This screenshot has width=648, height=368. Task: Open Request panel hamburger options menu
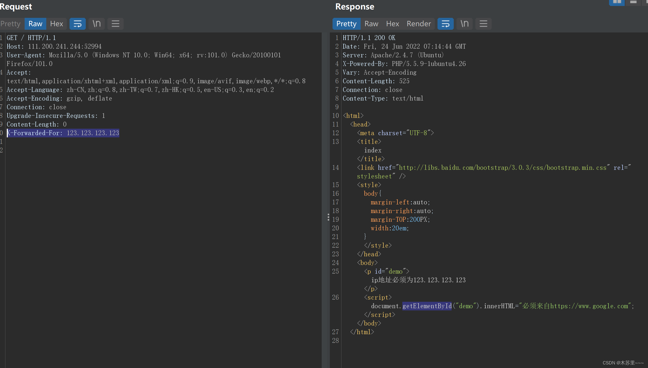point(116,24)
